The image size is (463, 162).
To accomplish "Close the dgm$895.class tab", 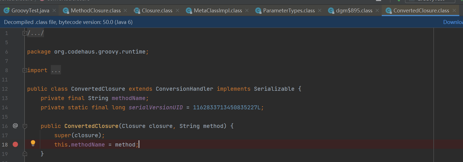I will [x=377, y=10].
